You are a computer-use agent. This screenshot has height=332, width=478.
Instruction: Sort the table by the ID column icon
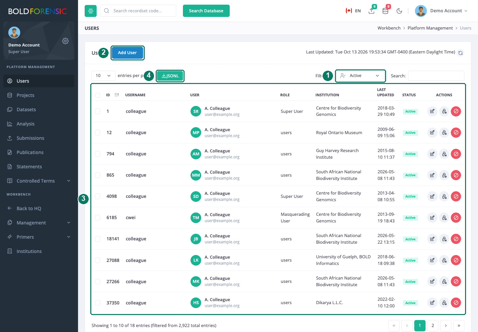[x=117, y=95]
